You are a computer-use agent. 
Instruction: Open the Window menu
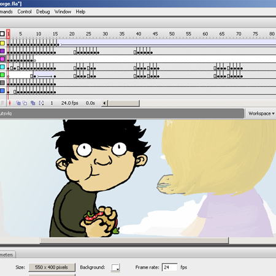[x=63, y=12]
